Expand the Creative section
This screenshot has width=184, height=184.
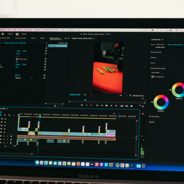pos(153,58)
